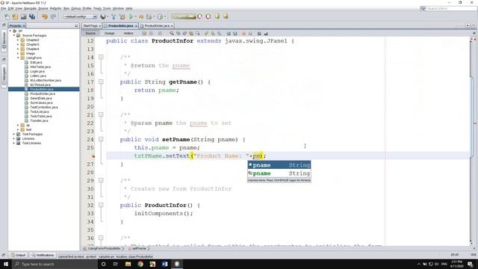Click the Comment editor toolbar icon
The width and height of the screenshot is (478, 269).
pos(259,33)
